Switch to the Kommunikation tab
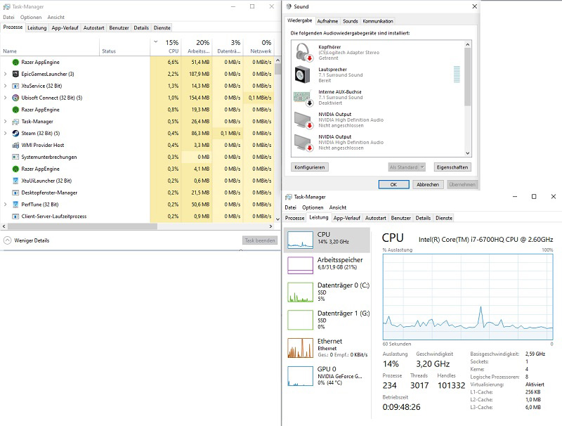Screen dimensions: 562x426 click(x=378, y=21)
